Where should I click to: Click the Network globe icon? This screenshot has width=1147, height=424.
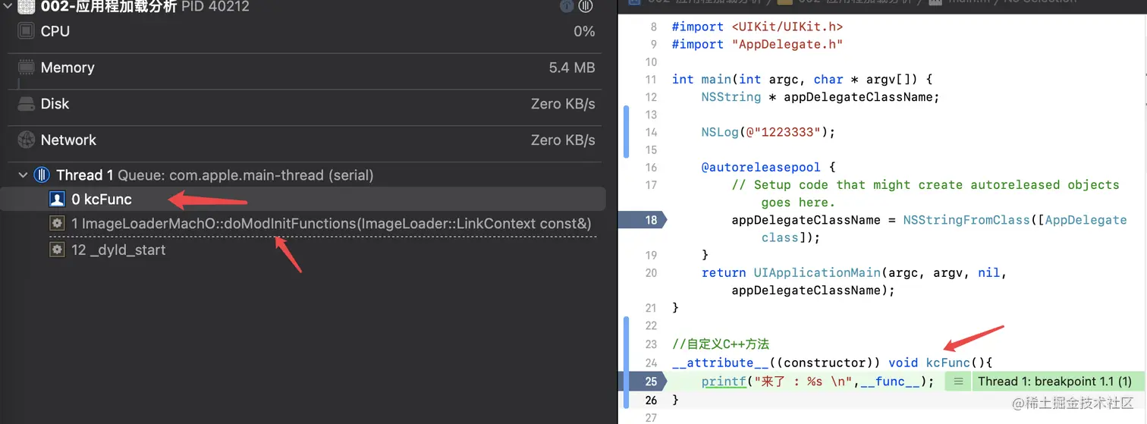click(x=27, y=140)
